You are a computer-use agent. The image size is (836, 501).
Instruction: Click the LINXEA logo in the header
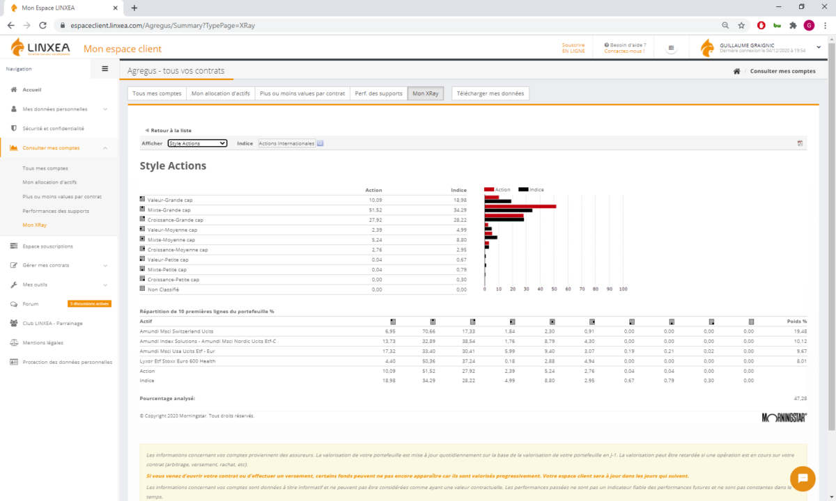tap(40, 48)
